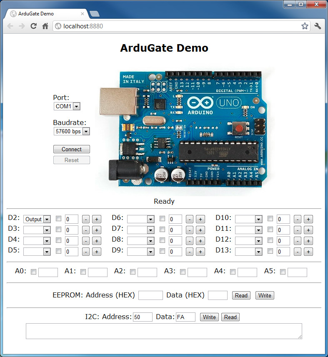Toggle the D12 checkbox
328x357 pixels.
pos(270,240)
